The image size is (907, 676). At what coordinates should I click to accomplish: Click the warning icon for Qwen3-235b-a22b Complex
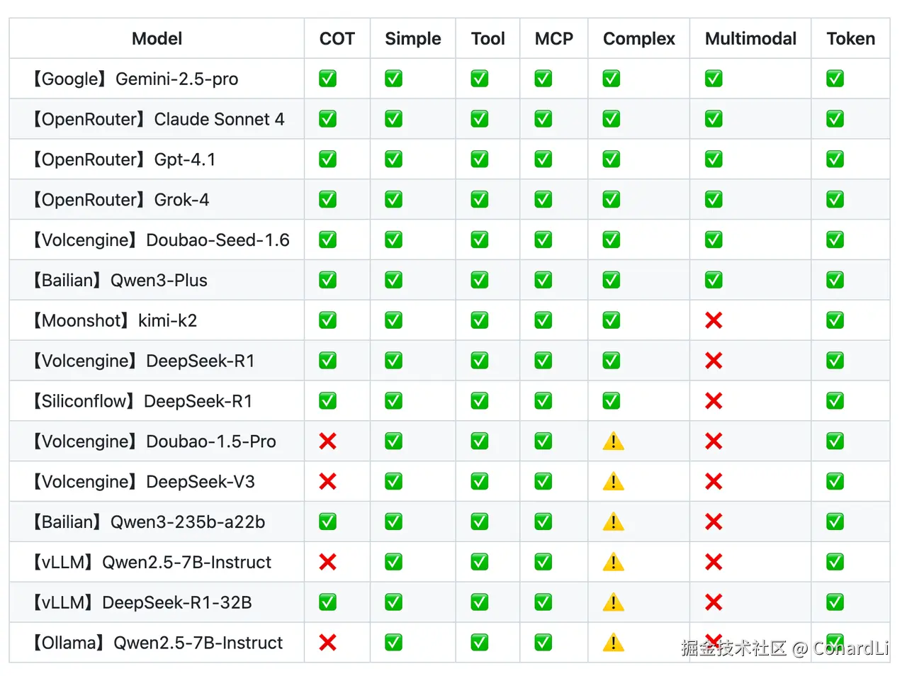613,522
